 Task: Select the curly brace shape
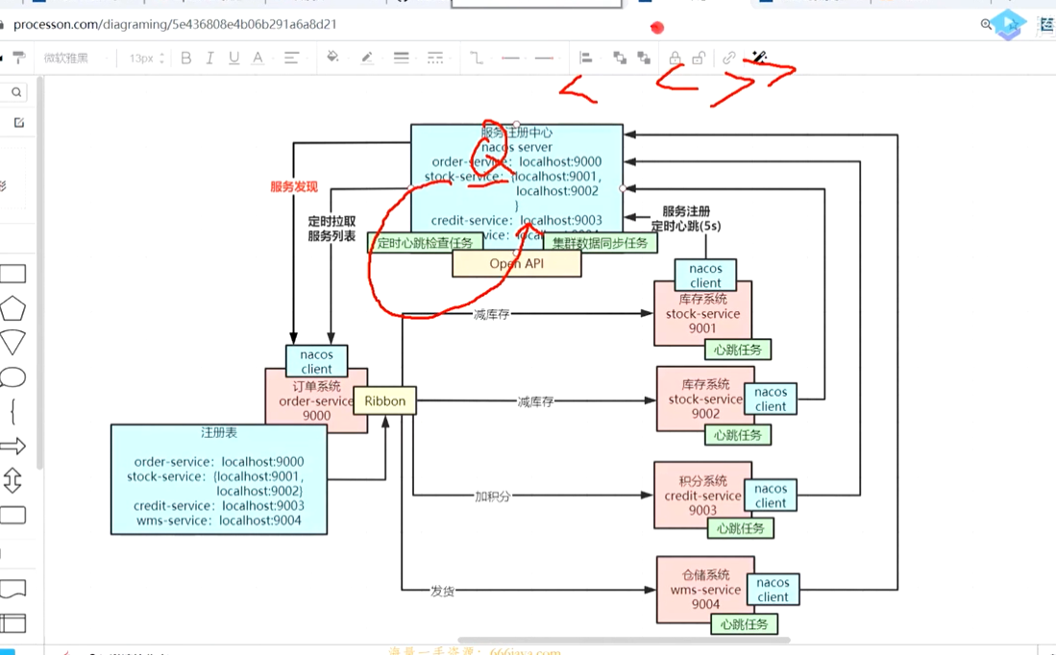(12, 411)
